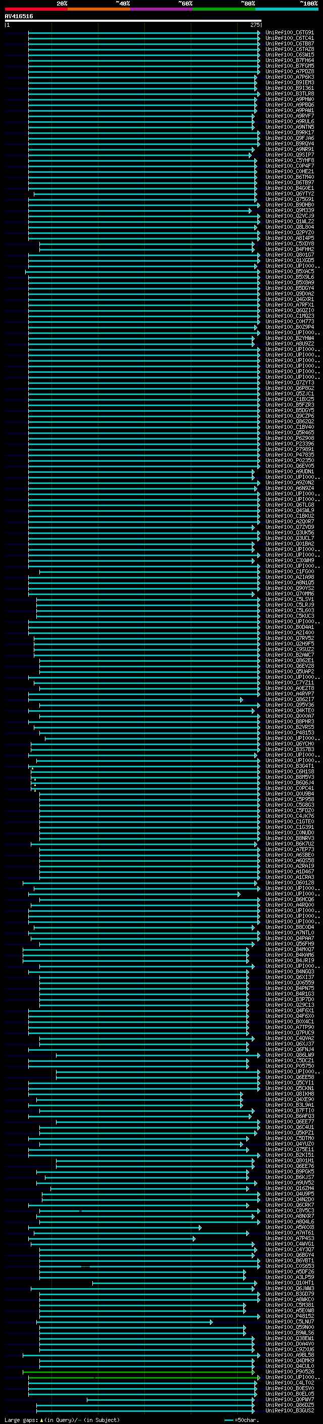Click hit label UniRef100_Q5R465

click(x=289, y=433)
